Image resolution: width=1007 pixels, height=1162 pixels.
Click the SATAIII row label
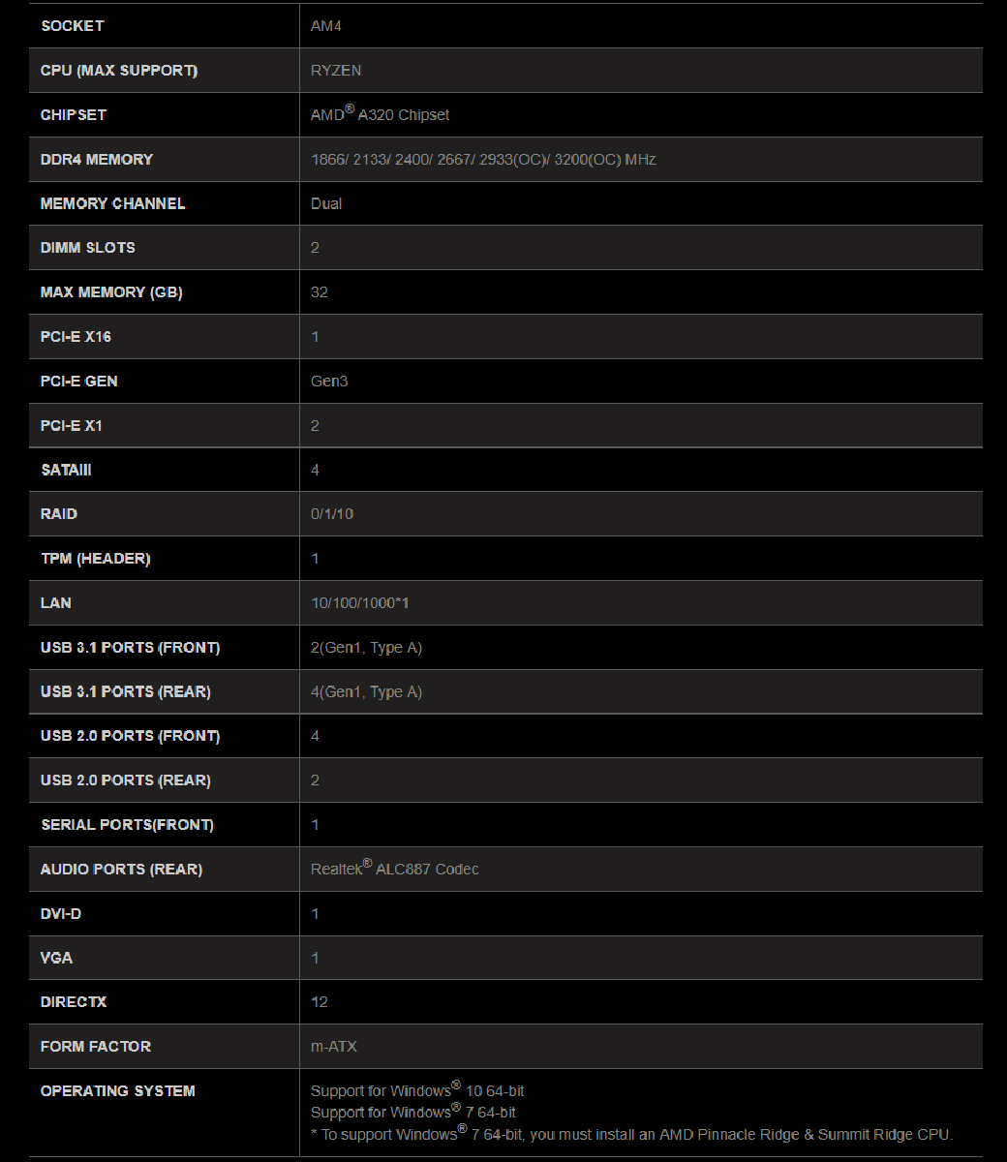pyautogui.click(x=66, y=470)
